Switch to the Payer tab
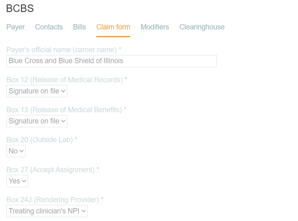 [15, 27]
